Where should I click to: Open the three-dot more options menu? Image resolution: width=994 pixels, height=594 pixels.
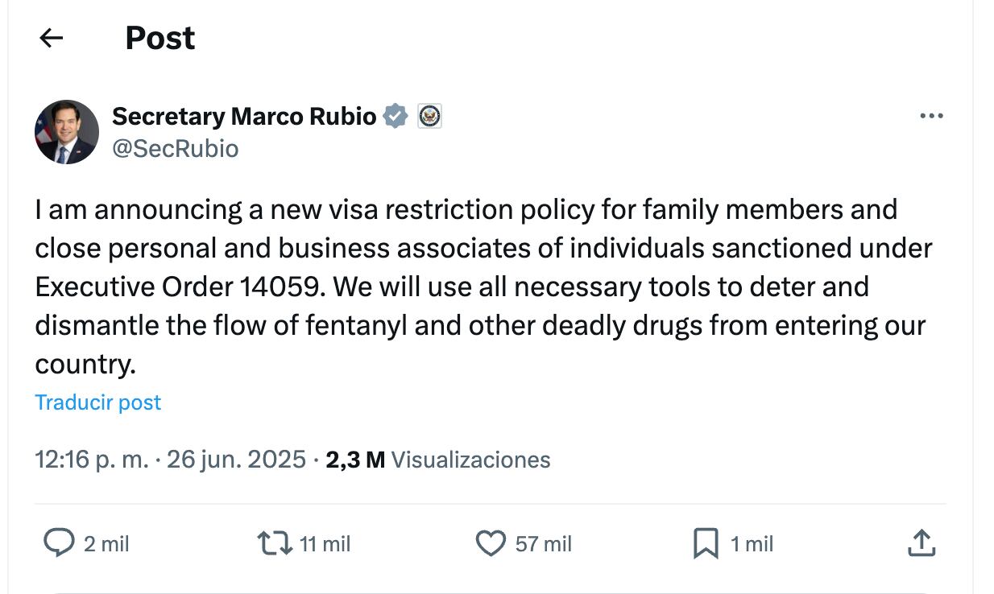pyautogui.click(x=931, y=115)
